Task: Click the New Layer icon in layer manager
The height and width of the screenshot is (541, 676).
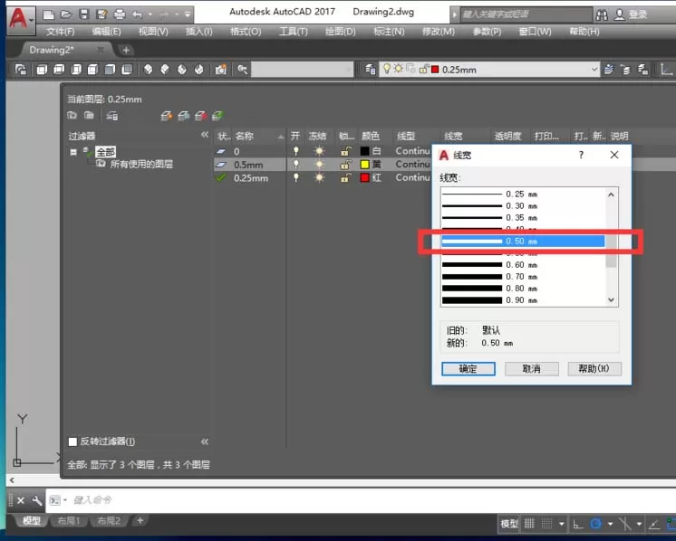Action: click(x=166, y=116)
